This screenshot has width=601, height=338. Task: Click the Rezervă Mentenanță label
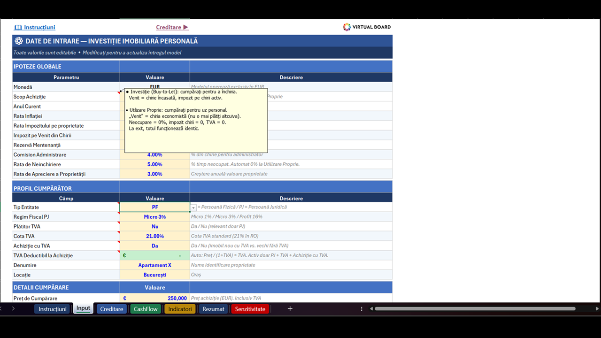(37, 145)
